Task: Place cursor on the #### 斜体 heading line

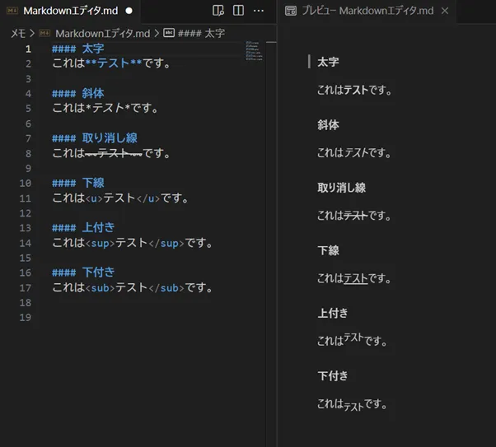Action: coord(91,93)
